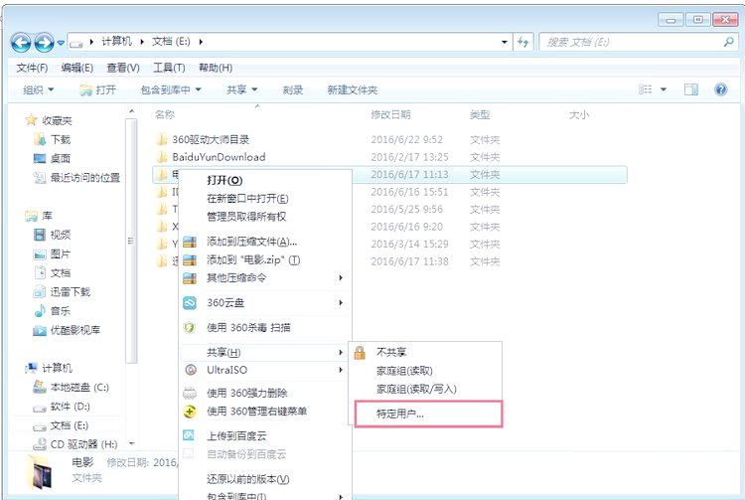
Task: Open 文档 (E:) drive in navigation pane
Action: tap(70, 425)
